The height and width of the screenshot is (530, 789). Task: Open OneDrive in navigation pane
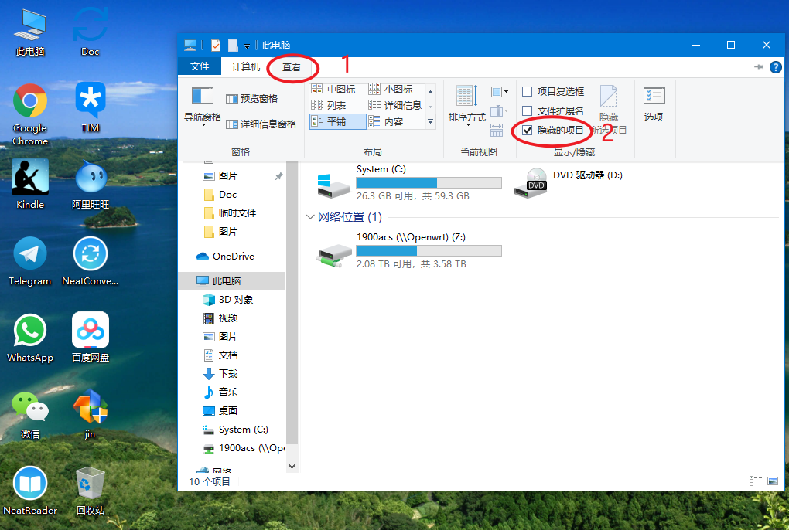point(225,257)
